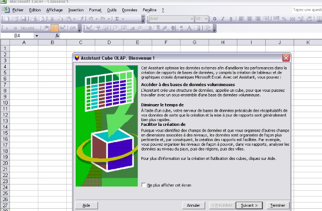Image resolution: width=322 pixels, height=211 pixels.
Task: Apply thousands separator 000 format
Action: pyautogui.click(x=292, y=19)
